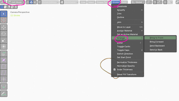The image size is (179, 101).
Task: Click Send Backward
Action: (x=160, y=46)
